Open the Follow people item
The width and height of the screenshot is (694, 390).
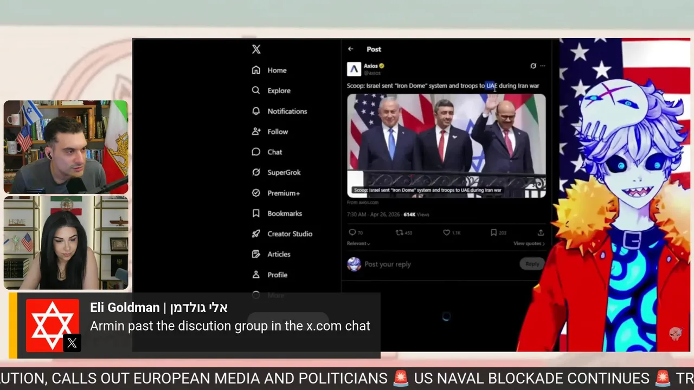(270, 132)
